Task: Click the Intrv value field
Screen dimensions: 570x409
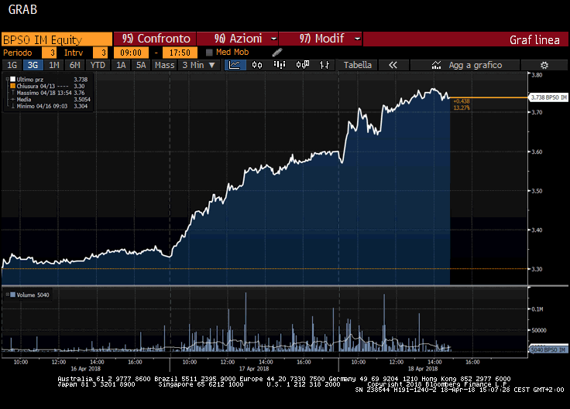Action: tap(100, 53)
